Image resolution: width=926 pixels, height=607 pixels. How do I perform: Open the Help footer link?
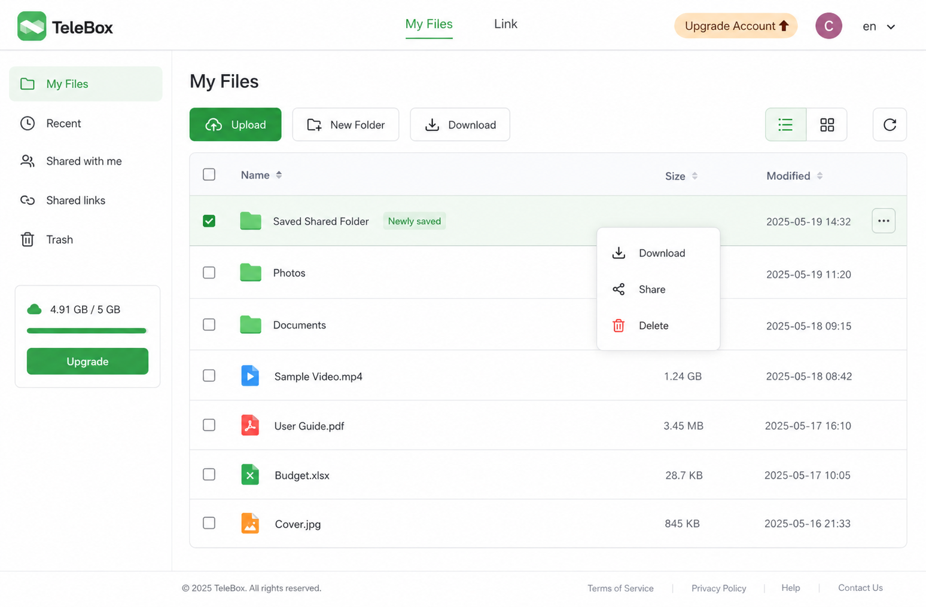coord(790,588)
